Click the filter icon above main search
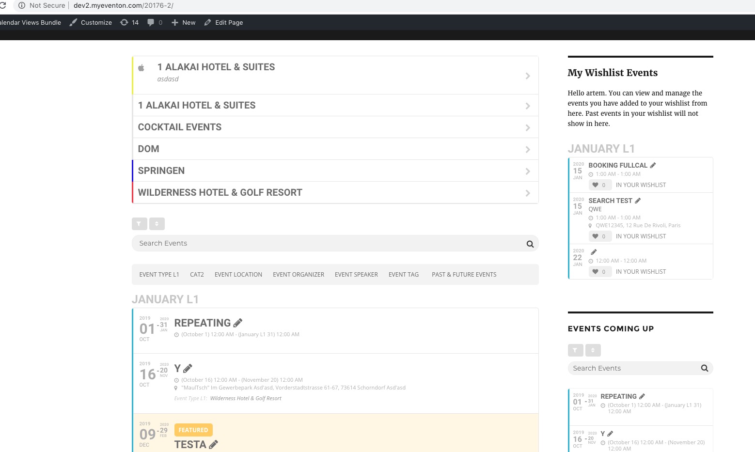The height and width of the screenshot is (452, 755). 139,224
